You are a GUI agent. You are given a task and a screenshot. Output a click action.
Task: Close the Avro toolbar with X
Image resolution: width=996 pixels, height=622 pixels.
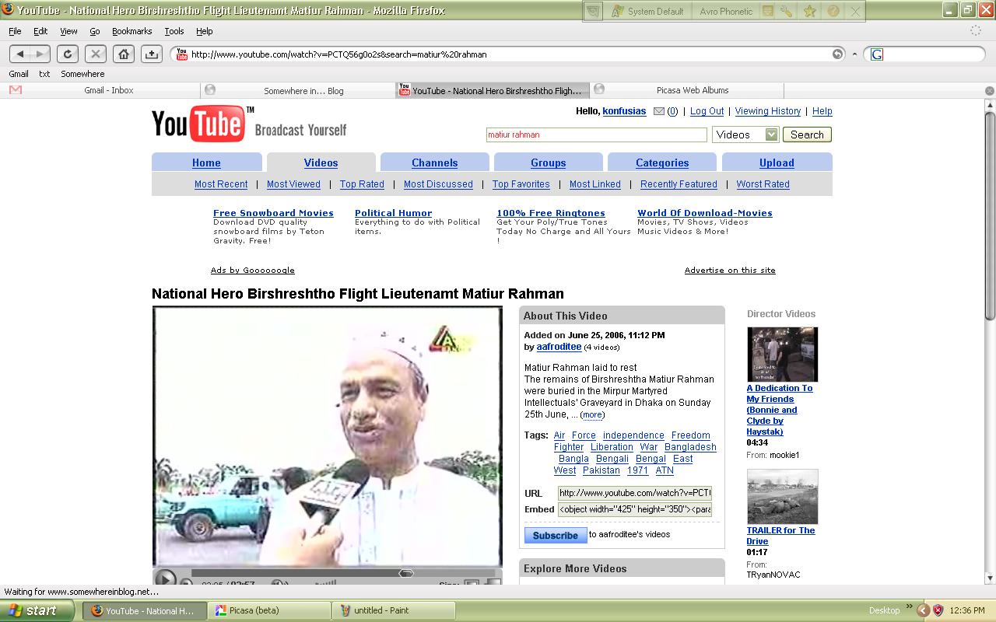[x=855, y=11]
